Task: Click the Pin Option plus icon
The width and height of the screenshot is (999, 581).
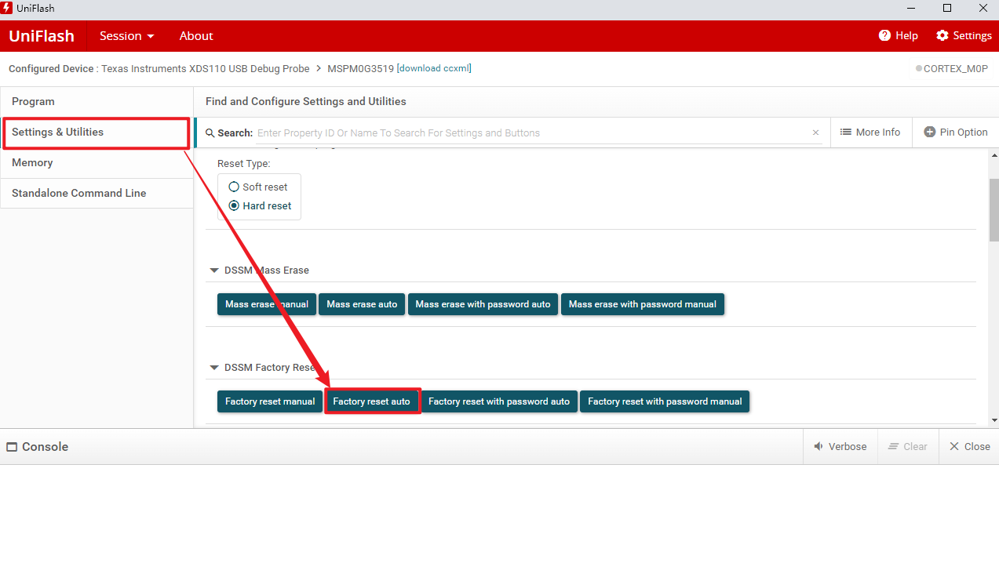Action: (x=930, y=133)
